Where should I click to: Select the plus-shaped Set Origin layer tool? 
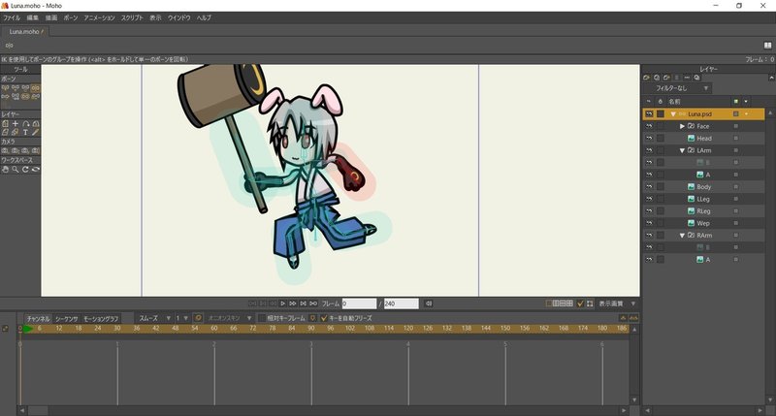[16, 124]
